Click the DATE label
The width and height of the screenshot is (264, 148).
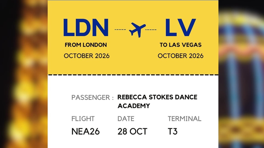126,119
